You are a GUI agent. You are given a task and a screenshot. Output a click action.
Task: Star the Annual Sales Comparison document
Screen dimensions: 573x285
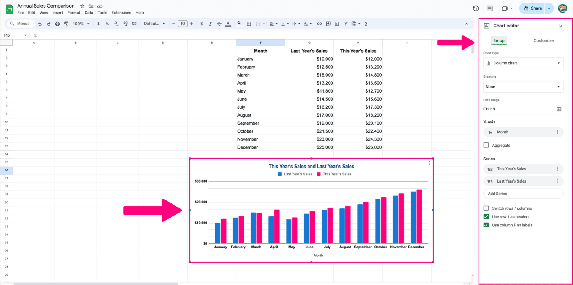pyautogui.click(x=82, y=6)
